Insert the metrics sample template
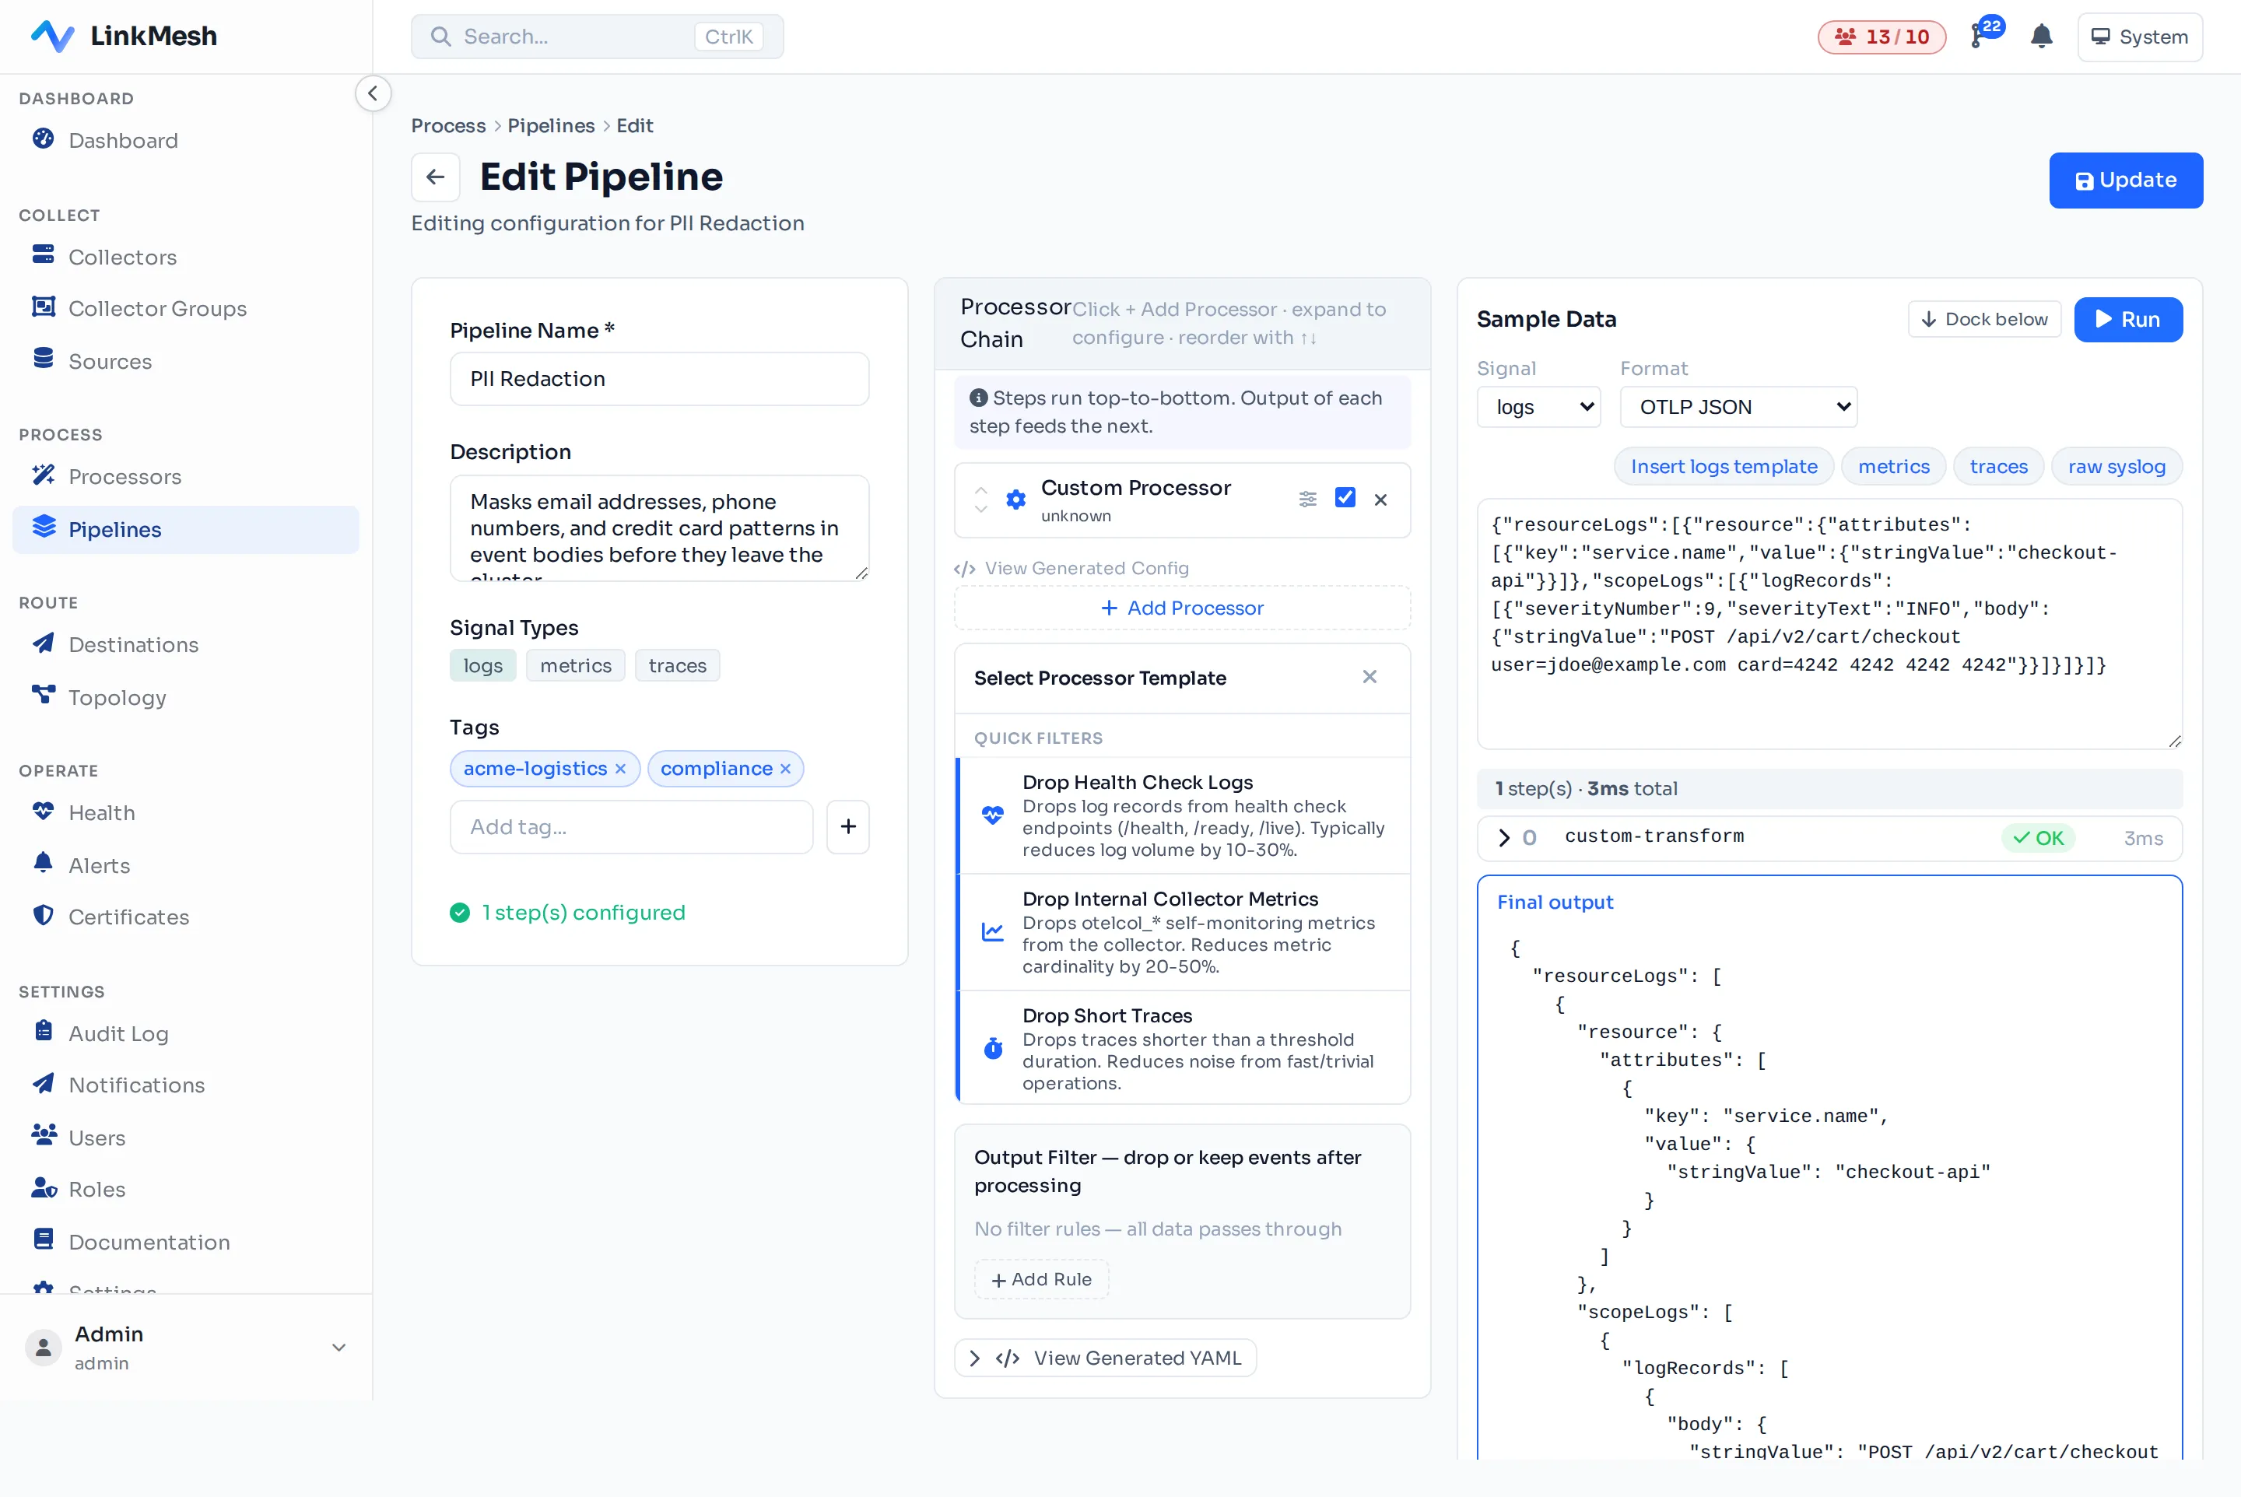Screen dimensions: 2241x1497 tap(1893, 467)
